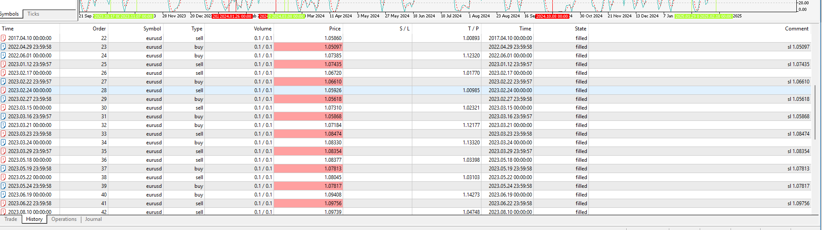Click the order icon on 2023.02.27 row
The height and width of the screenshot is (230, 822).
[3, 99]
